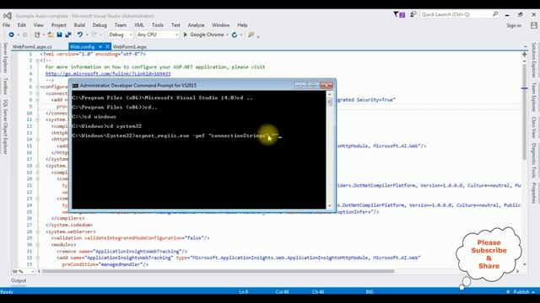
Task: Click the command prompt window icon
Action: pyautogui.click(x=75, y=86)
